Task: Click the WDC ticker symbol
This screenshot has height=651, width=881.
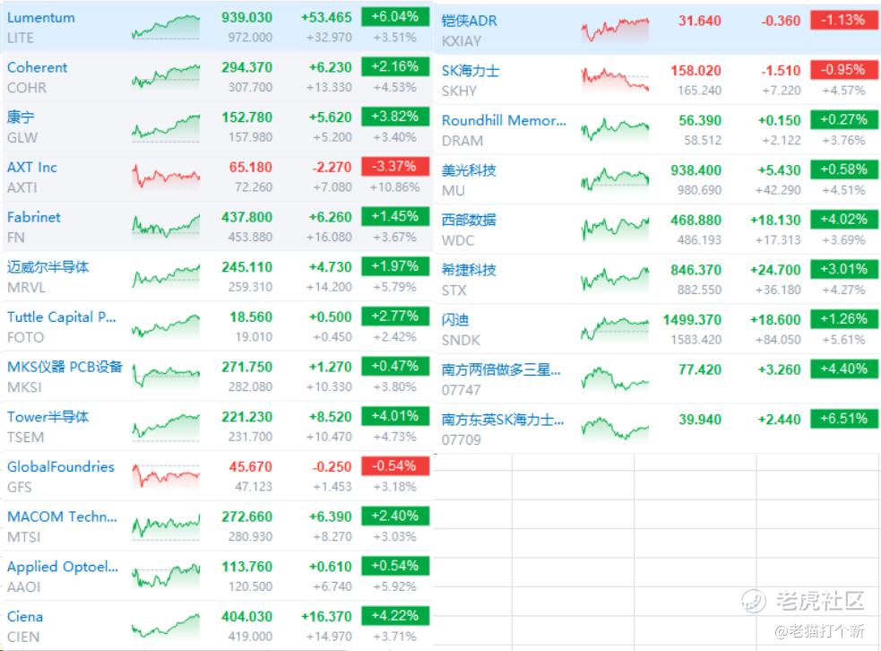Action: tap(458, 240)
